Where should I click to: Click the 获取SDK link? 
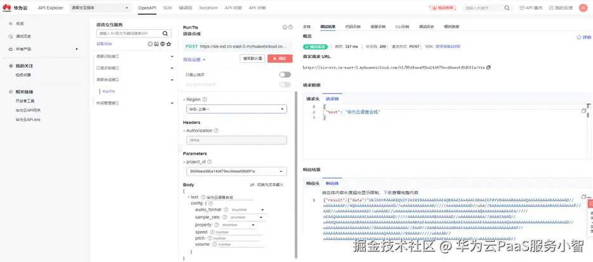tap(104, 44)
